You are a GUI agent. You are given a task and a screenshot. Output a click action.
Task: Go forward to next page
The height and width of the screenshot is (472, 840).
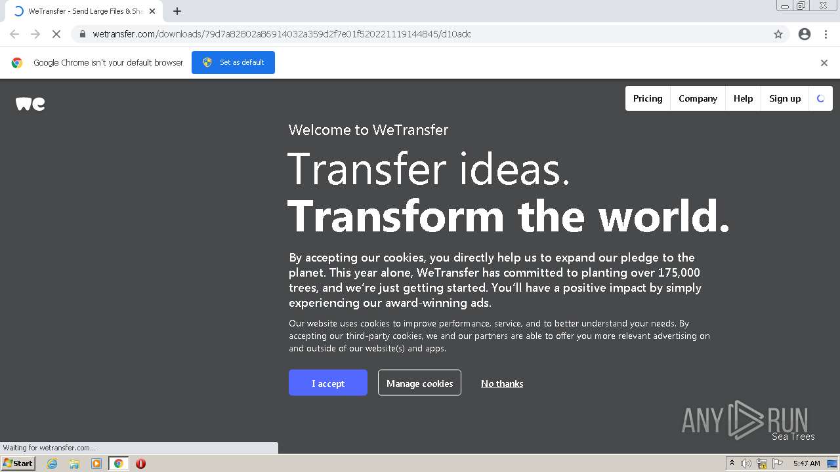35,34
